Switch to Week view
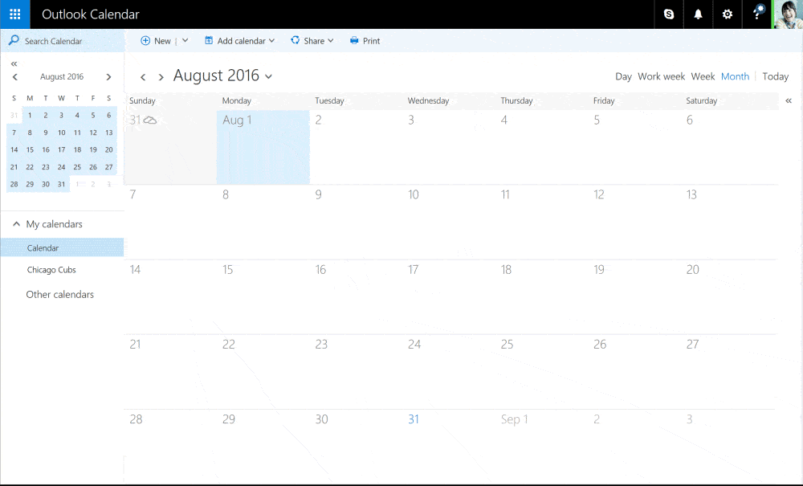This screenshot has height=486, width=803. pyautogui.click(x=703, y=76)
